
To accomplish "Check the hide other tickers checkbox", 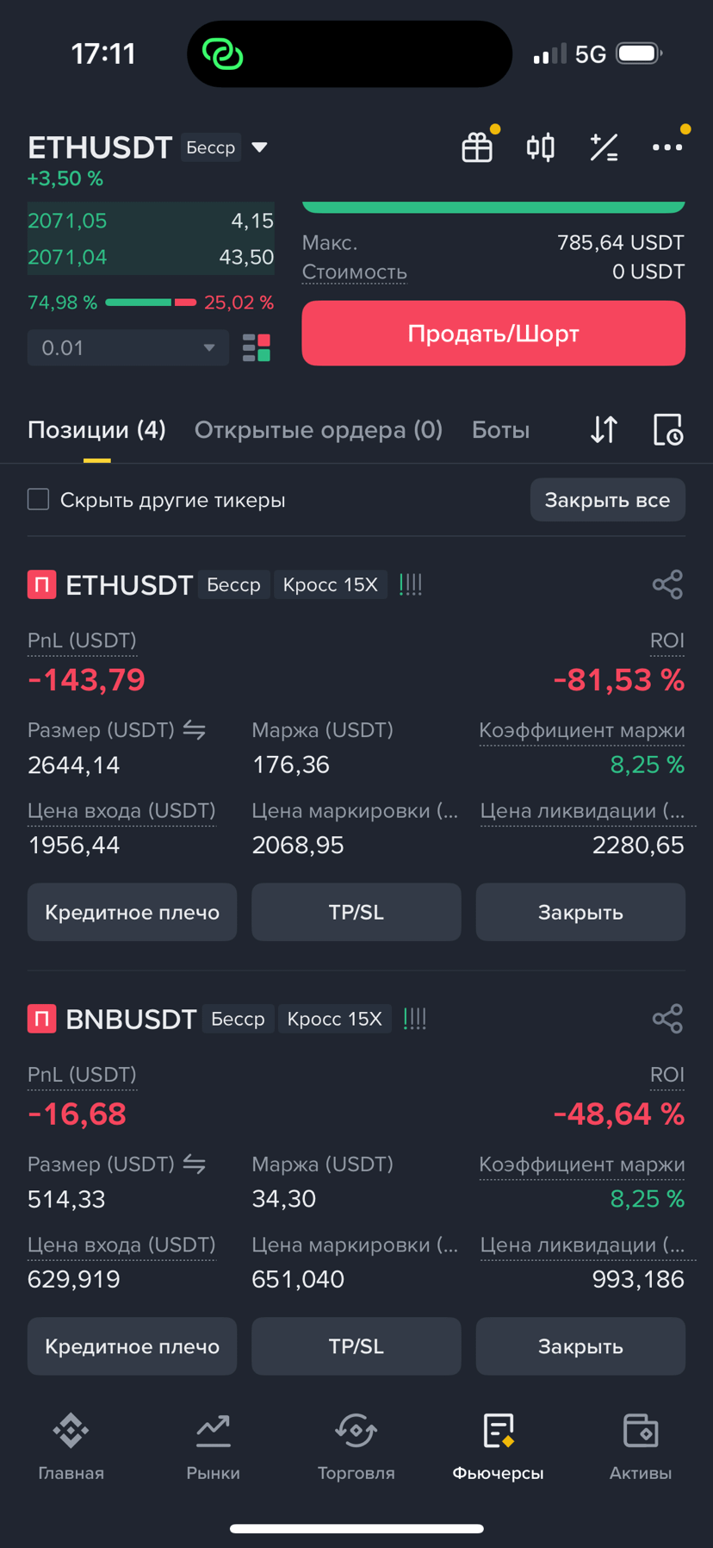I will click(39, 499).
